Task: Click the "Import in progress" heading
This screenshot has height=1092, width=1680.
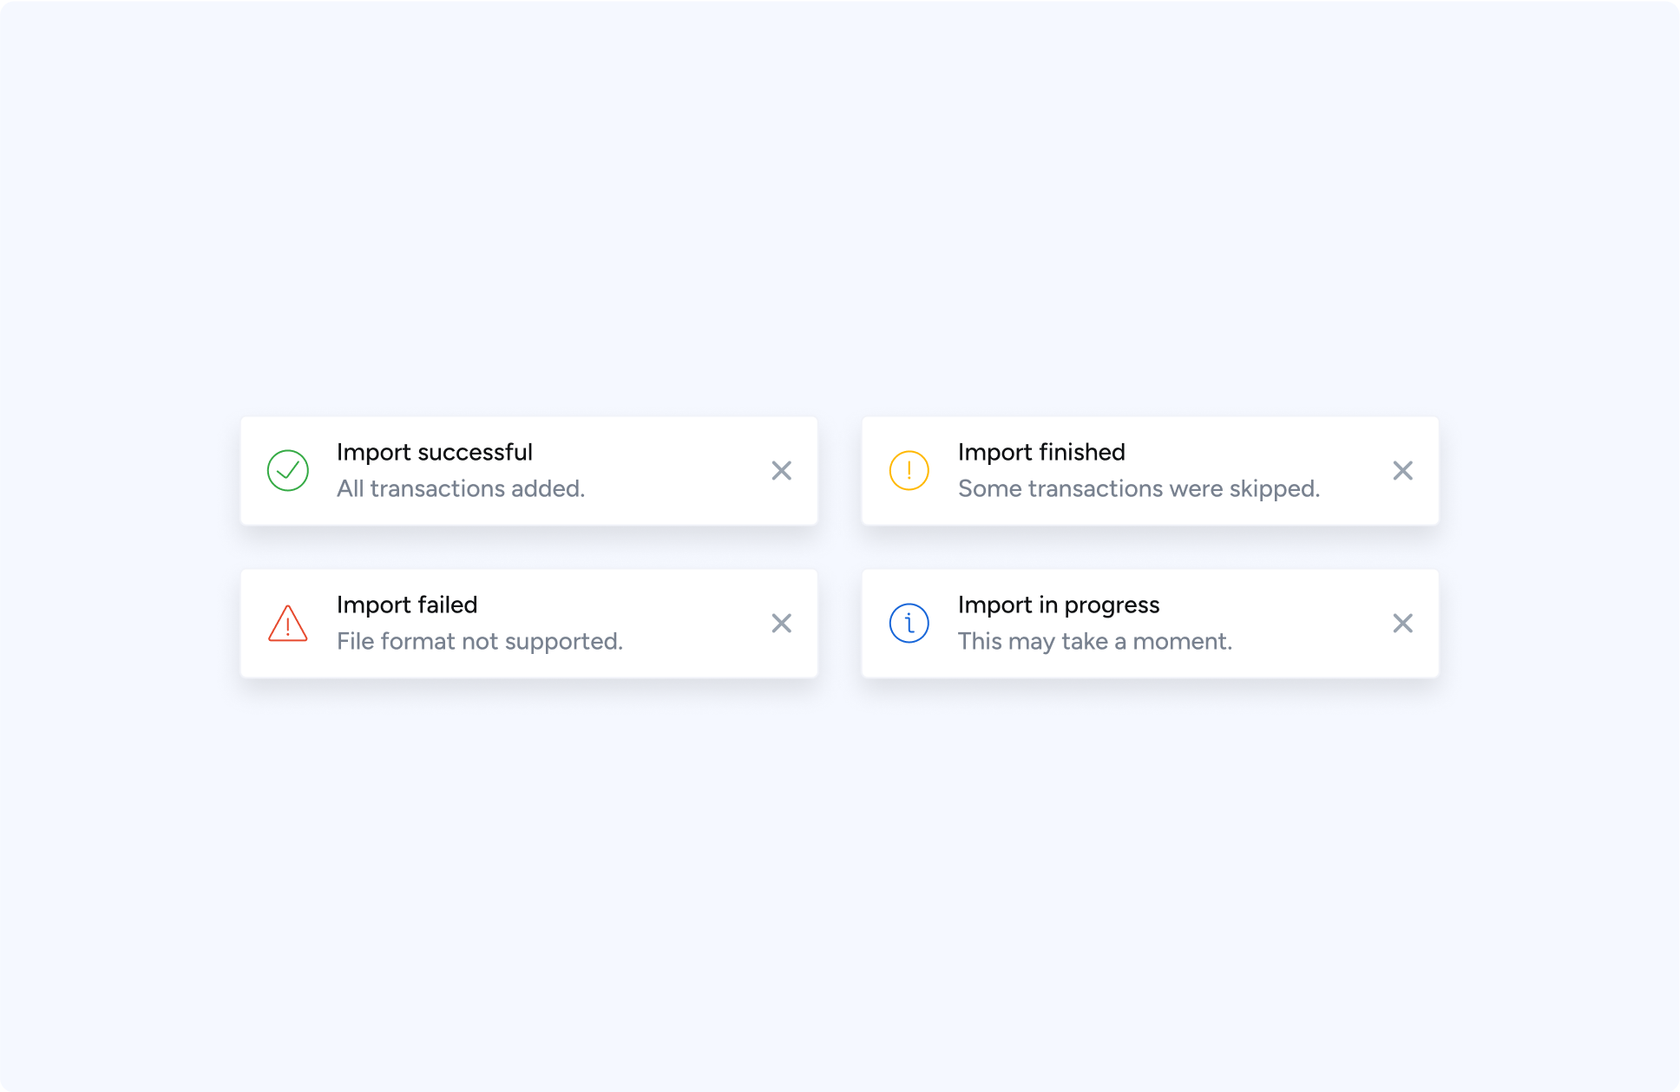Action: pyautogui.click(x=1059, y=605)
